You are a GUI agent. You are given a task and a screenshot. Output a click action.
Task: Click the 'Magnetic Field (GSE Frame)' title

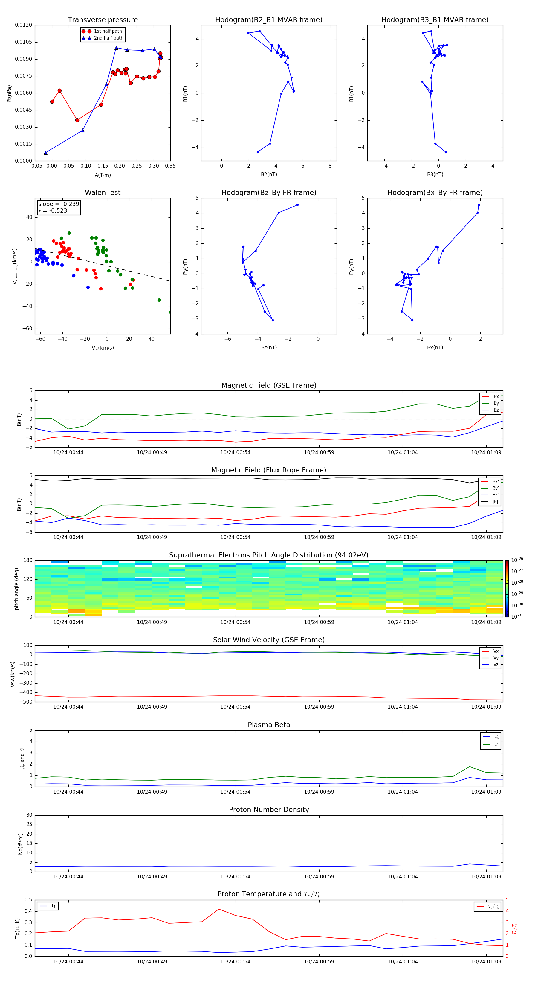(269, 385)
